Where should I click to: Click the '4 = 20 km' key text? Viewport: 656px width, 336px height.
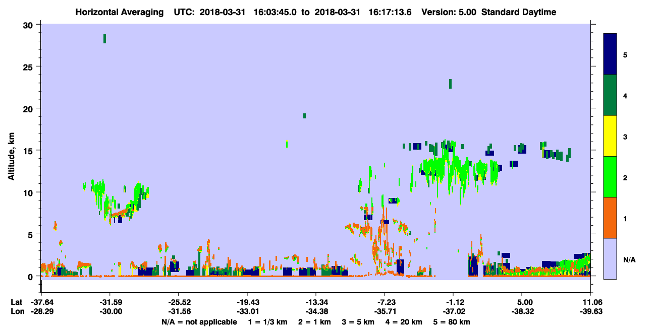[x=405, y=322]
